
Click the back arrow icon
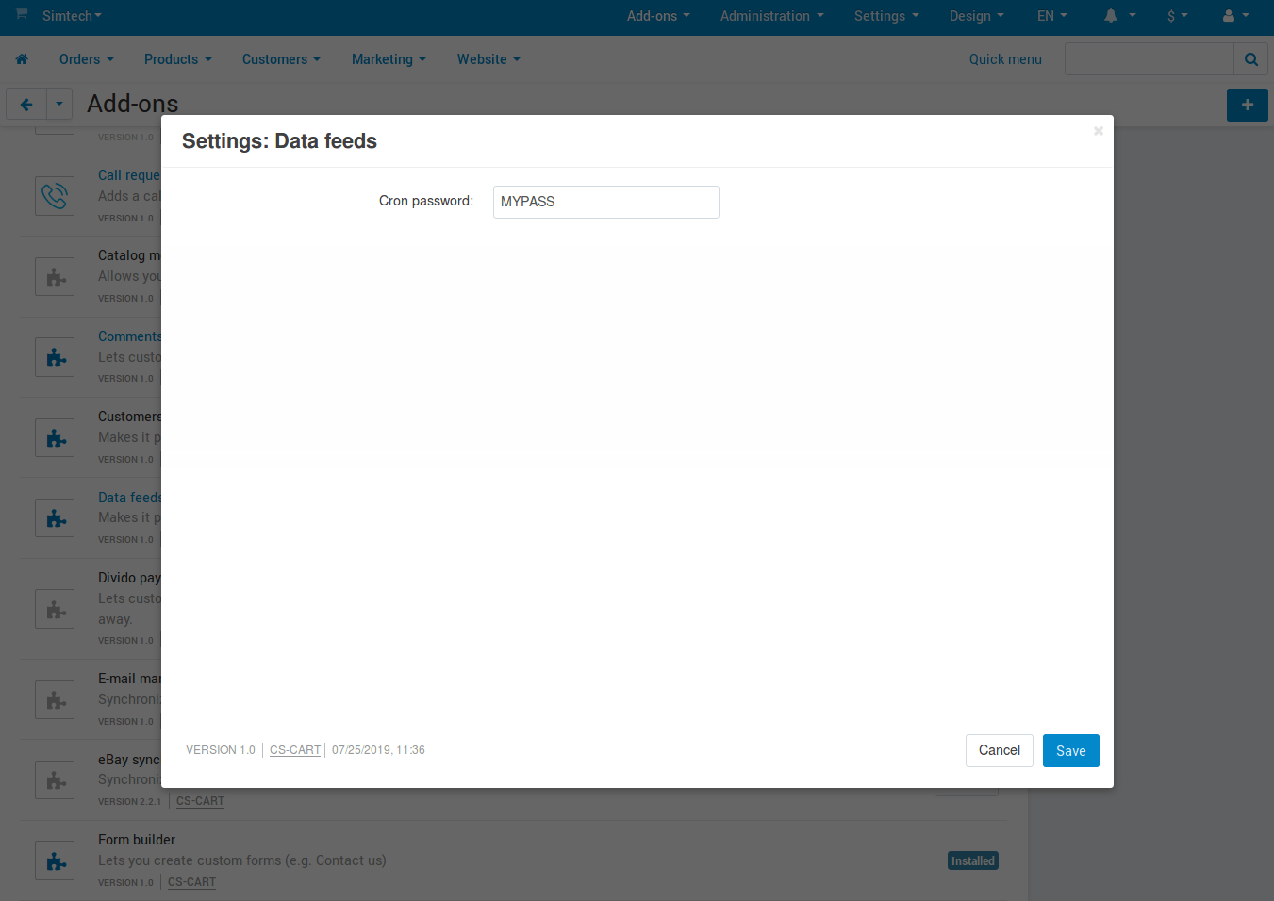point(25,104)
